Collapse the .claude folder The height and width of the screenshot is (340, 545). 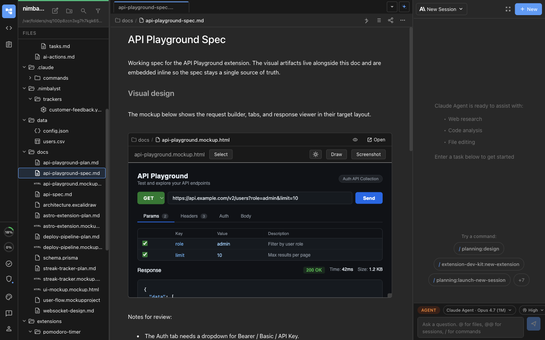coord(24,67)
